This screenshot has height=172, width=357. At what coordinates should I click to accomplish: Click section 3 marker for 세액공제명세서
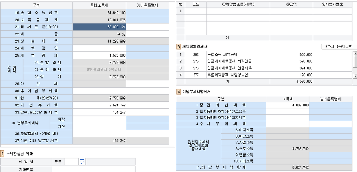178,46
